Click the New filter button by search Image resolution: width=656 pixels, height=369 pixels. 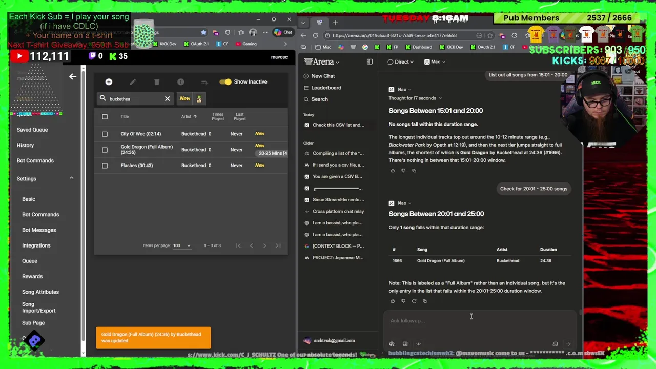click(x=184, y=99)
